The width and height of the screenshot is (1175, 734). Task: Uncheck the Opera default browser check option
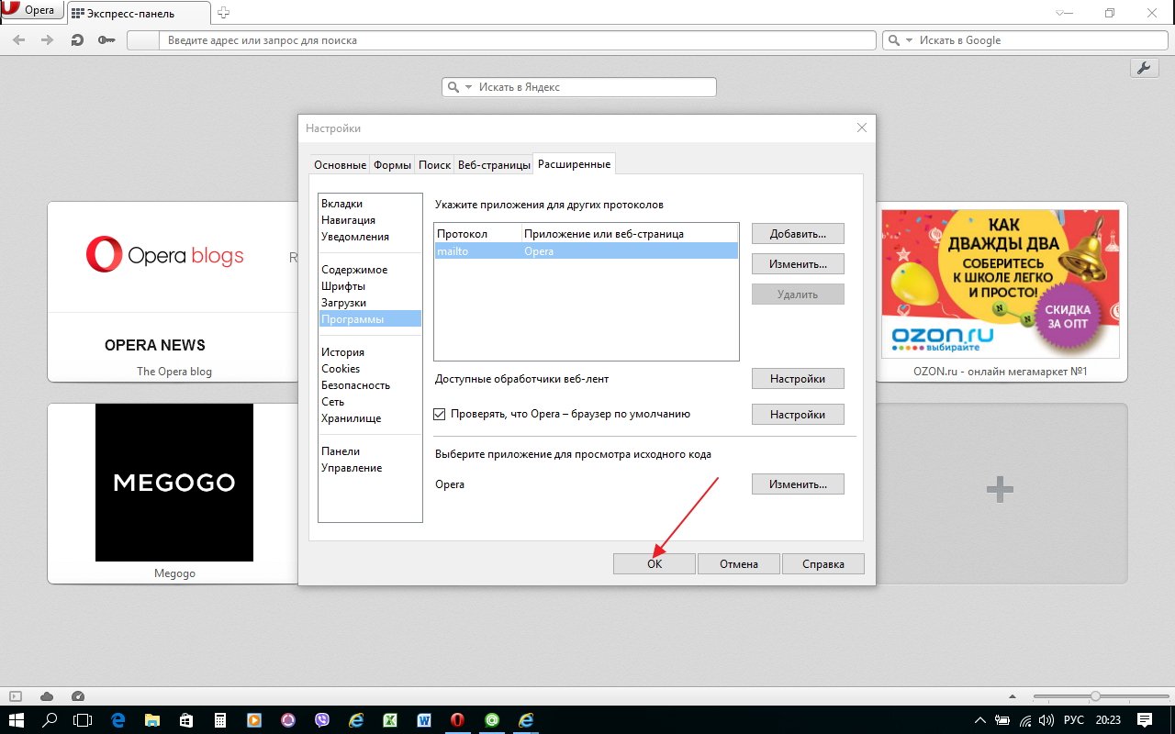point(440,415)
